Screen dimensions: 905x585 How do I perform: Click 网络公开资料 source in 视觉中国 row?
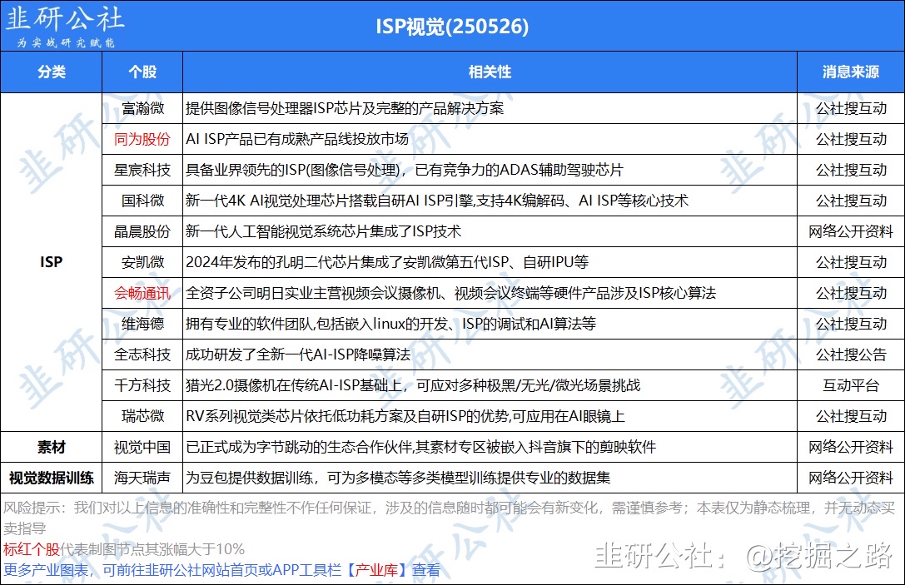[851, 447]
